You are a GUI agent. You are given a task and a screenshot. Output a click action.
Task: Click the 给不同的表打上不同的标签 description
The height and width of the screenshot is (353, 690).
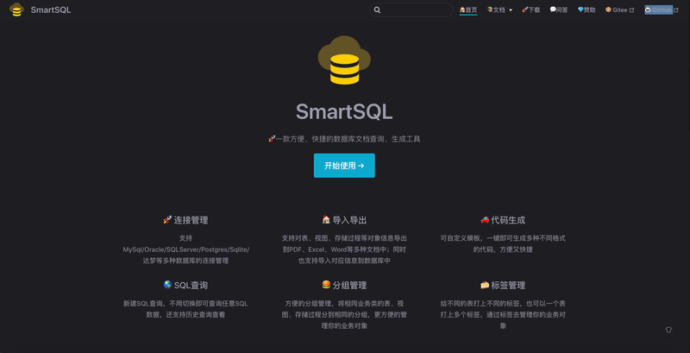coord(503,315)
